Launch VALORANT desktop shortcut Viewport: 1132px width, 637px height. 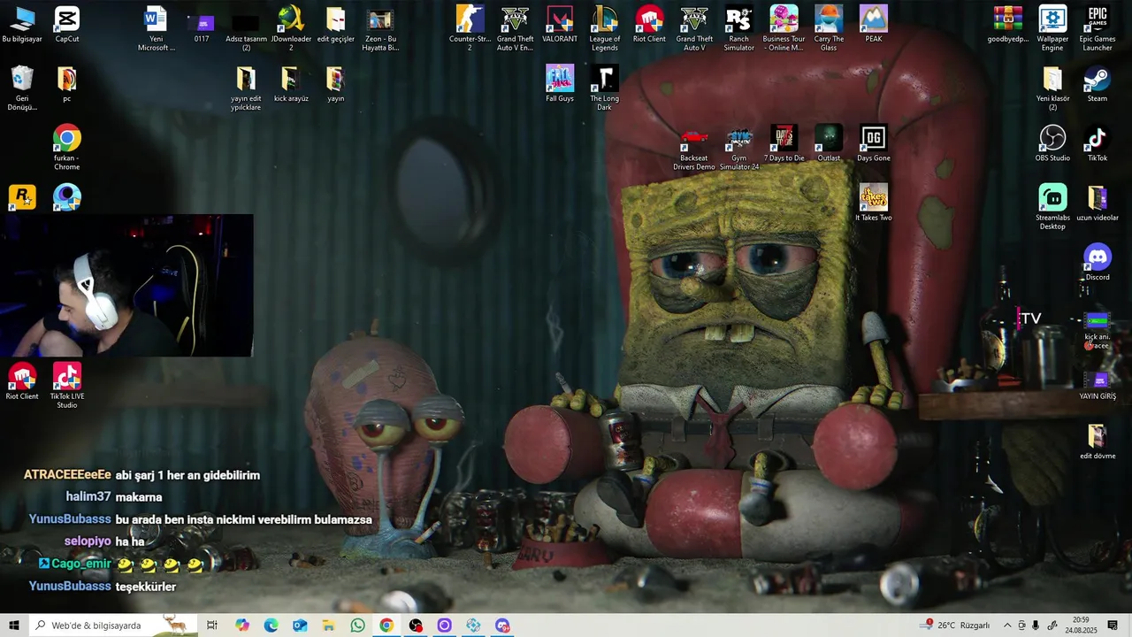560,24
